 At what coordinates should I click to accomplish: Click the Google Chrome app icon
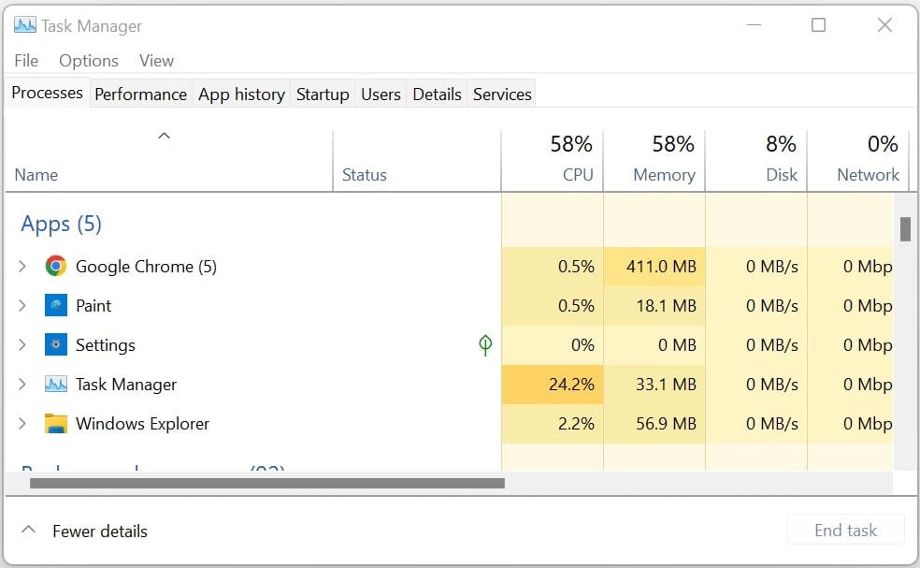point(56,267)
